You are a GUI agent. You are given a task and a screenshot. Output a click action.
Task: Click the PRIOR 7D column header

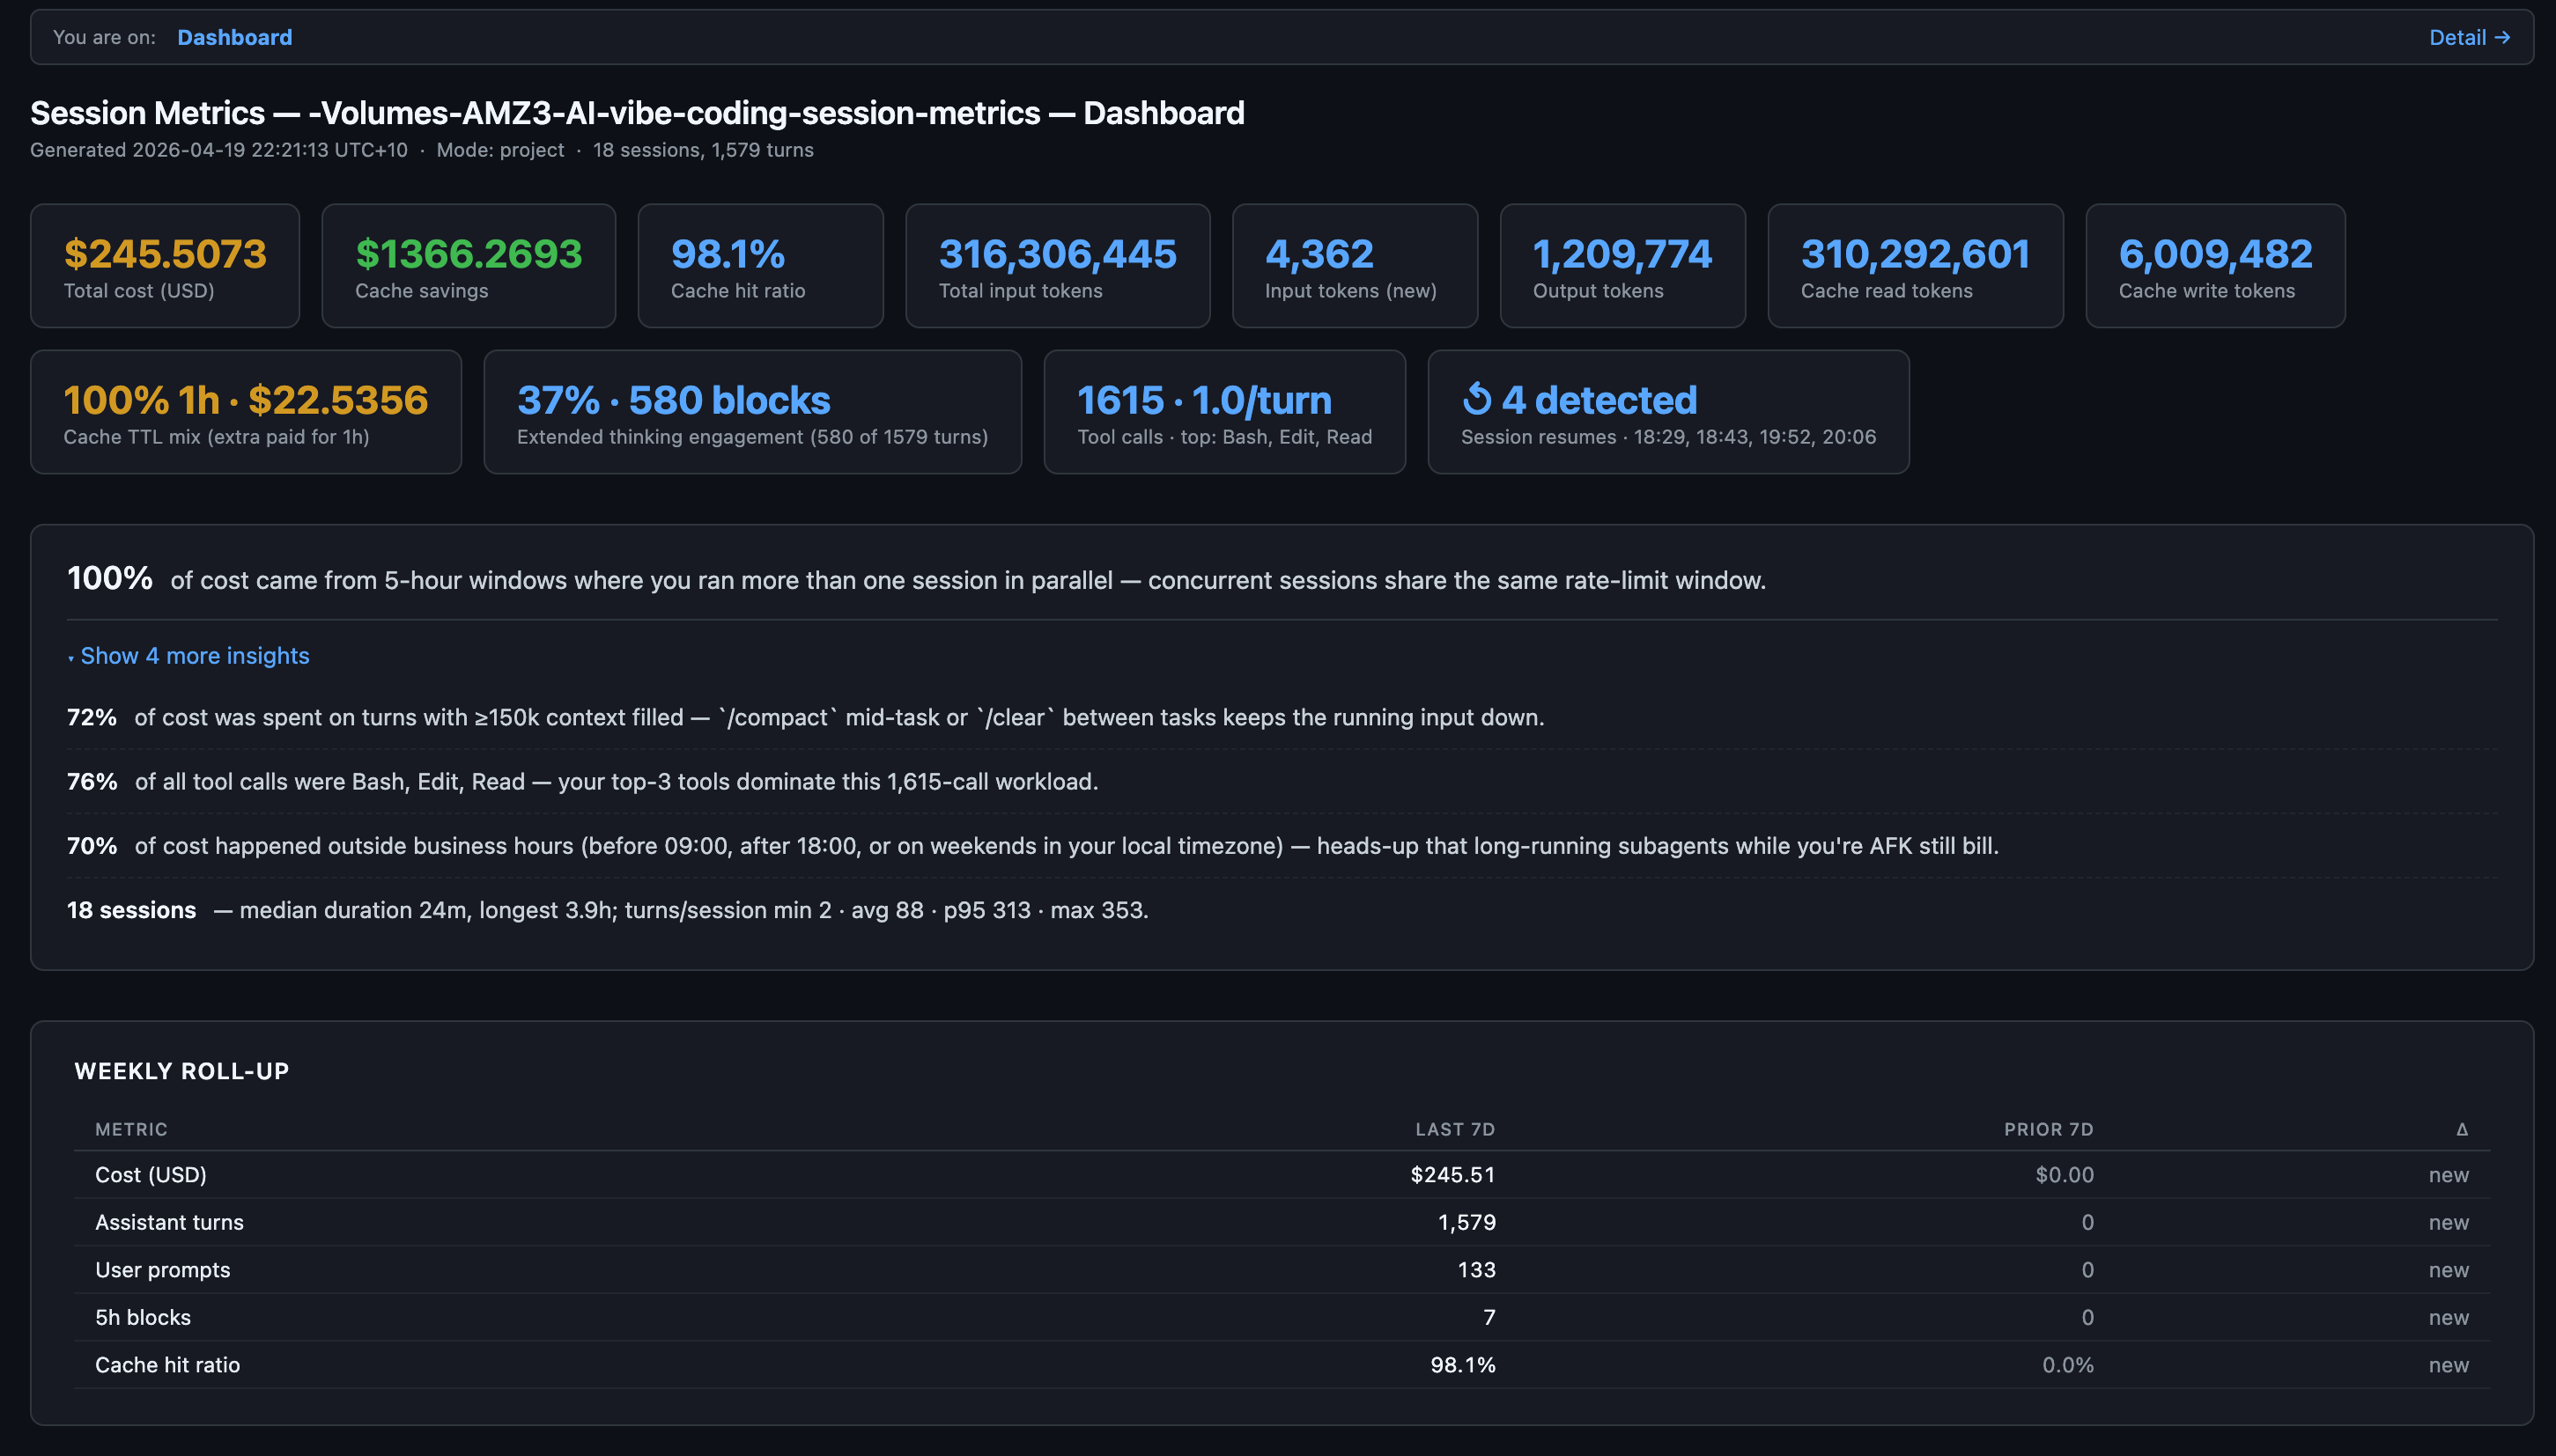pyautogui.click(x=2047, y=1129)
